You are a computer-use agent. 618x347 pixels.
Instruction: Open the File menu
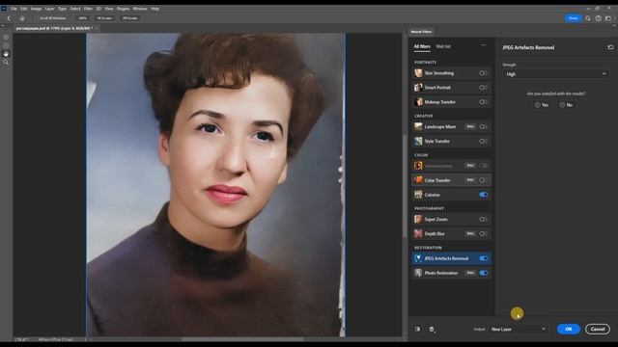(x=14, y=9)
